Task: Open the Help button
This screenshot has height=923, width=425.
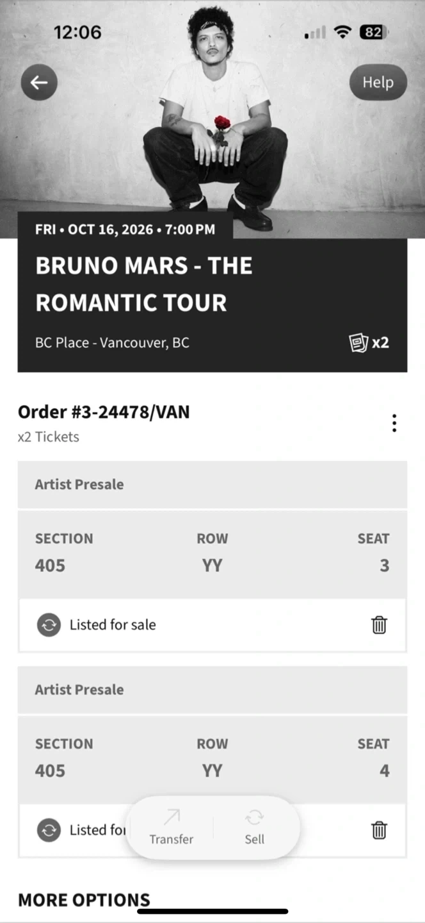Action: coord(378,83)
